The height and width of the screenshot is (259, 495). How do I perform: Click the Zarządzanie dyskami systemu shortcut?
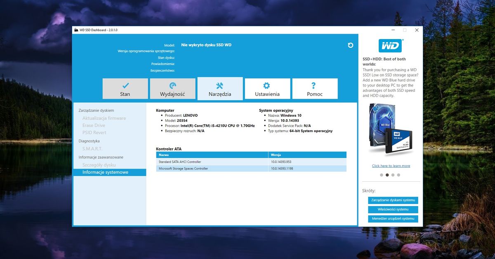pos(393,200)
